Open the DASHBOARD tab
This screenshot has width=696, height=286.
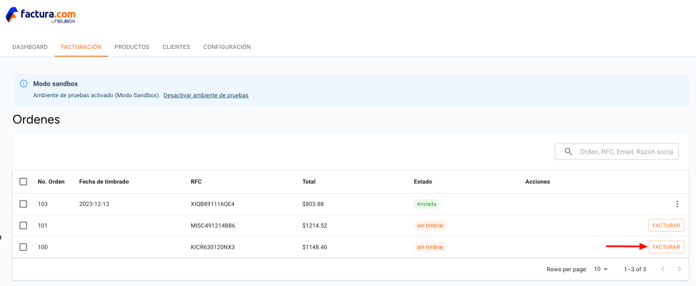click(30, 47)
